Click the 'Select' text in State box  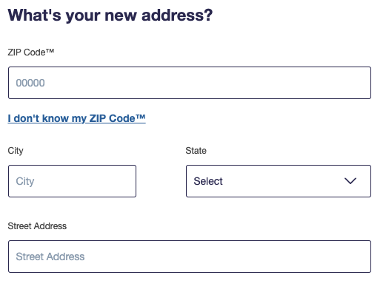[x=208, y=181]
